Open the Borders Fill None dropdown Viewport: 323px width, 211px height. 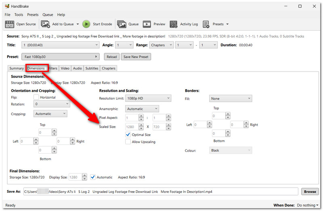point(231,99)
